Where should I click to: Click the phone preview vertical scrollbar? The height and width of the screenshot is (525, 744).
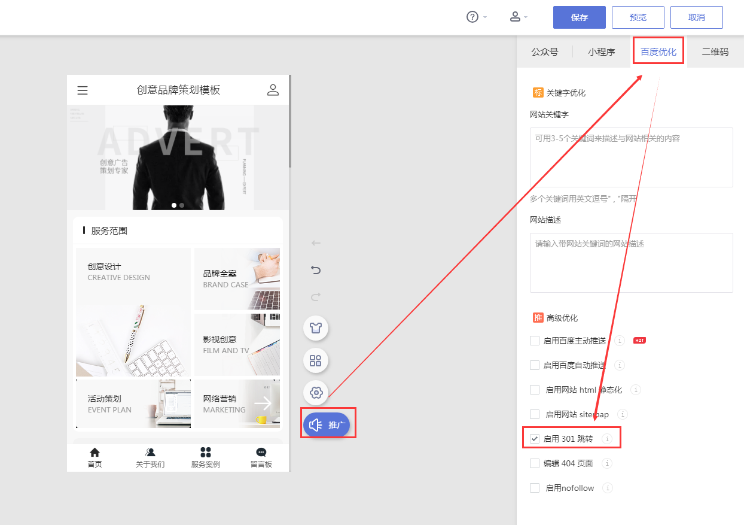(x=290, y=122)
